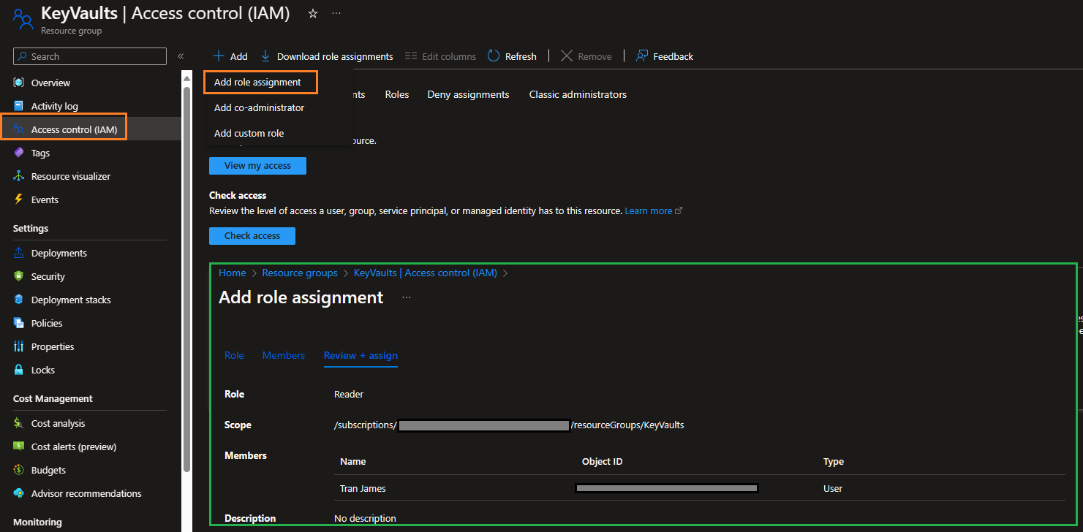Click the Access control (IAM) people icon

[19, 129]
